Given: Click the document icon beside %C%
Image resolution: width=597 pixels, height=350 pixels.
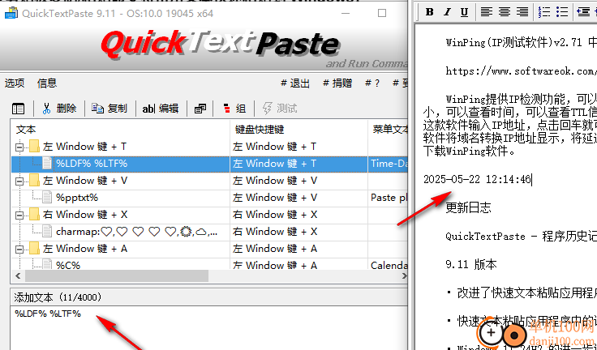Looking at the screenshot, I should point(47,264).
